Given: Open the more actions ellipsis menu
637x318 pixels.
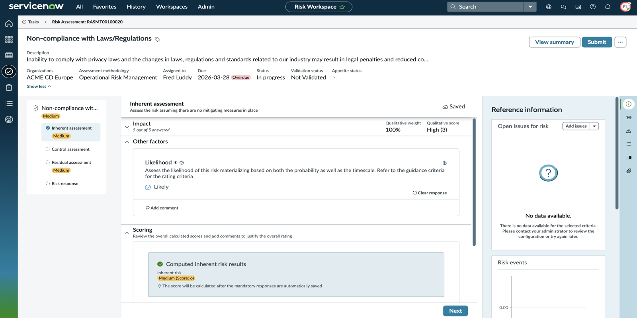Looking at the screenshot, I should (x=620, y=42).
